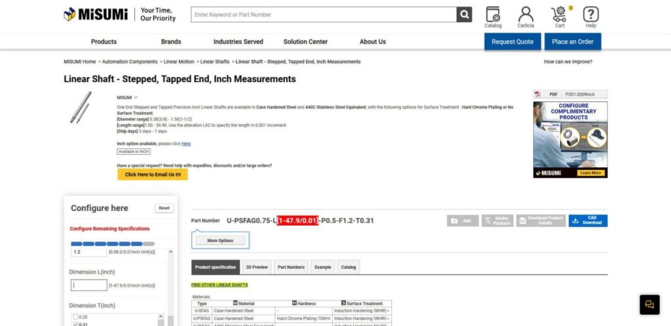Open the Catalog icon in header

493,16
